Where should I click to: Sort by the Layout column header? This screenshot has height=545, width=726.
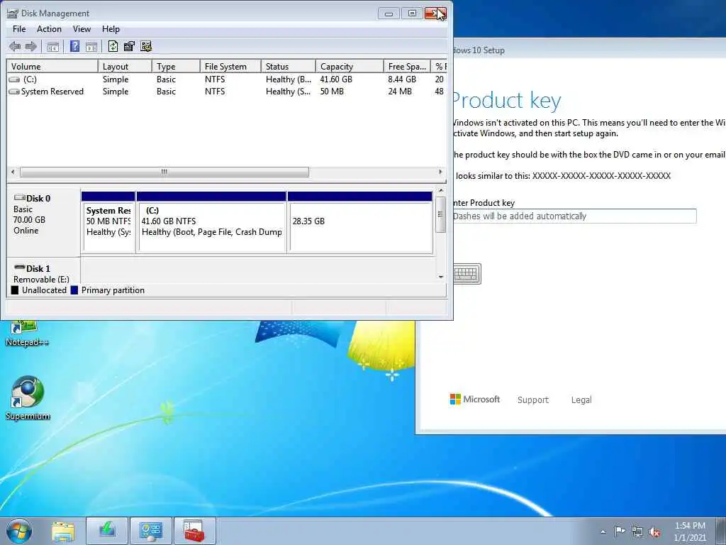(x=125, y=66)
